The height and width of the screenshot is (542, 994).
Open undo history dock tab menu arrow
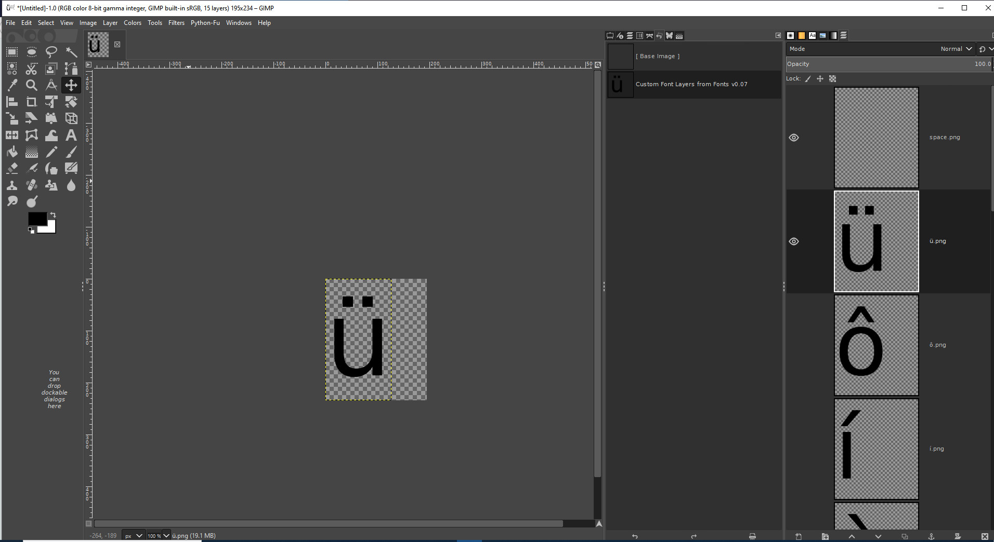click(x=778, y=35)
